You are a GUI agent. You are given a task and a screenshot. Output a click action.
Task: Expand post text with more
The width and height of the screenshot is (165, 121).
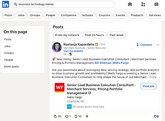[153, 77]
